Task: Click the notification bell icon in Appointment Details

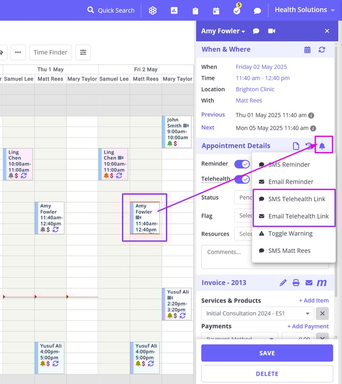Action: click(322, 146)
